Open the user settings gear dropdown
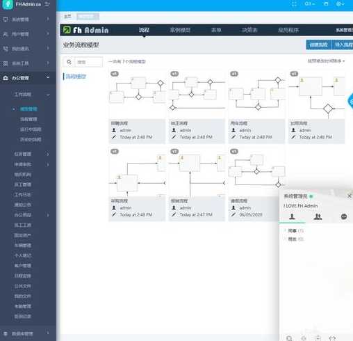This screenshot has width=353, height=341. [340, 4]
